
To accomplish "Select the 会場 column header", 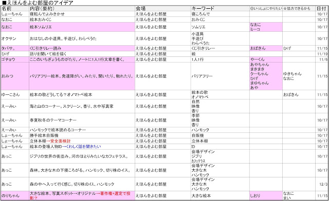I will [x=163, y=9].
